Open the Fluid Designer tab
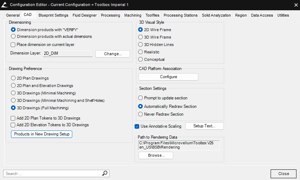The height and width of the screenshot is (180, 300). point(85,15)
